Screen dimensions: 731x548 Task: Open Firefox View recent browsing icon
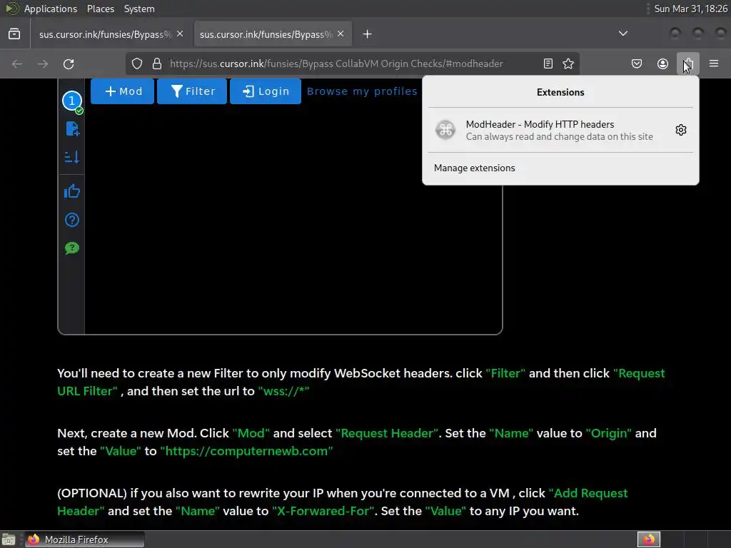(14, 34)
